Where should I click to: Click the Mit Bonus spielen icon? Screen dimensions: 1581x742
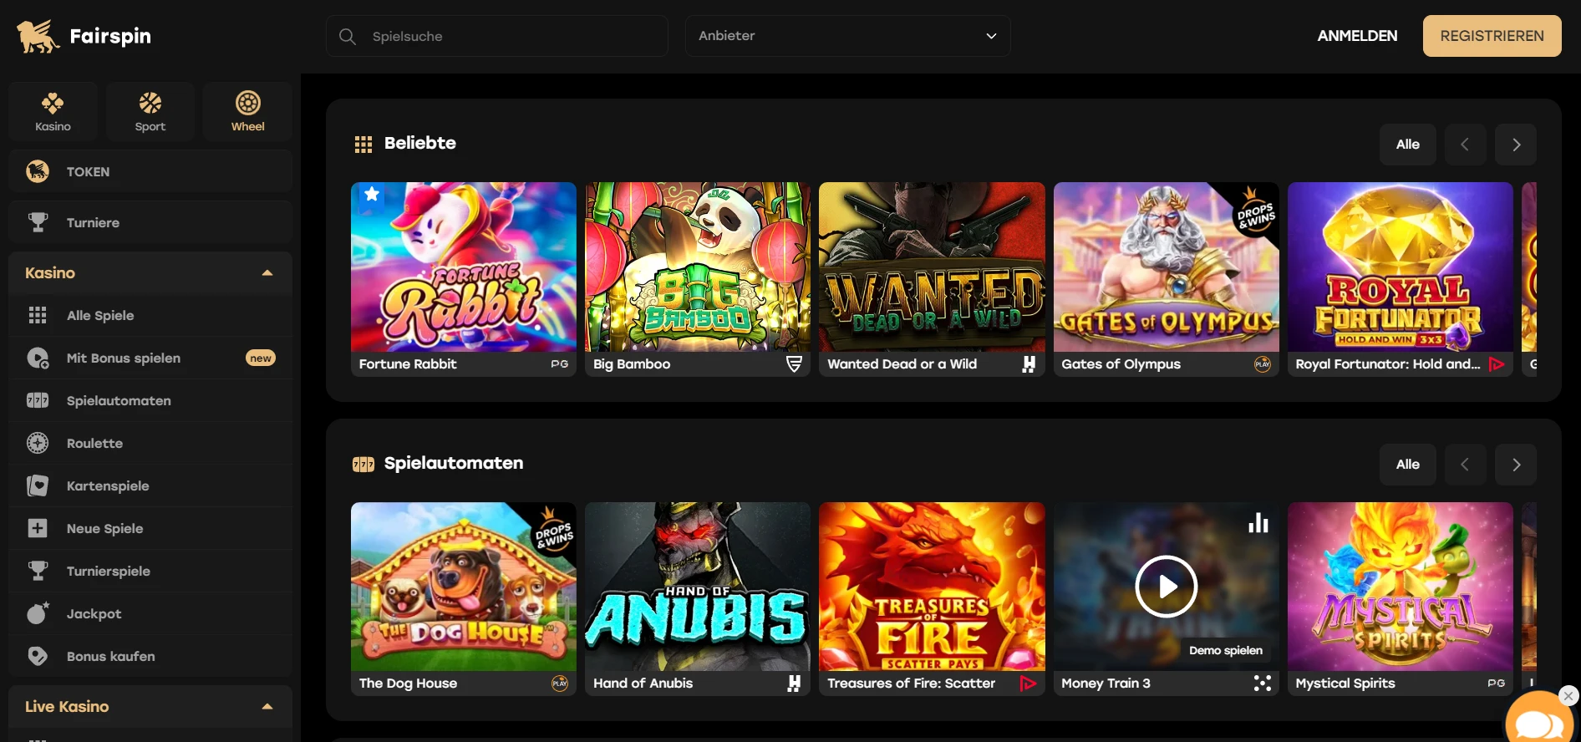coord(38,358)
